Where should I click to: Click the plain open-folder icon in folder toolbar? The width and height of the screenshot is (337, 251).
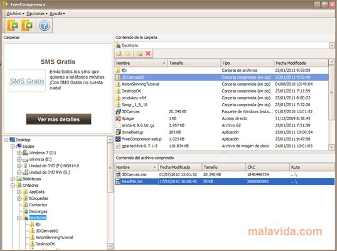point(128,53)
